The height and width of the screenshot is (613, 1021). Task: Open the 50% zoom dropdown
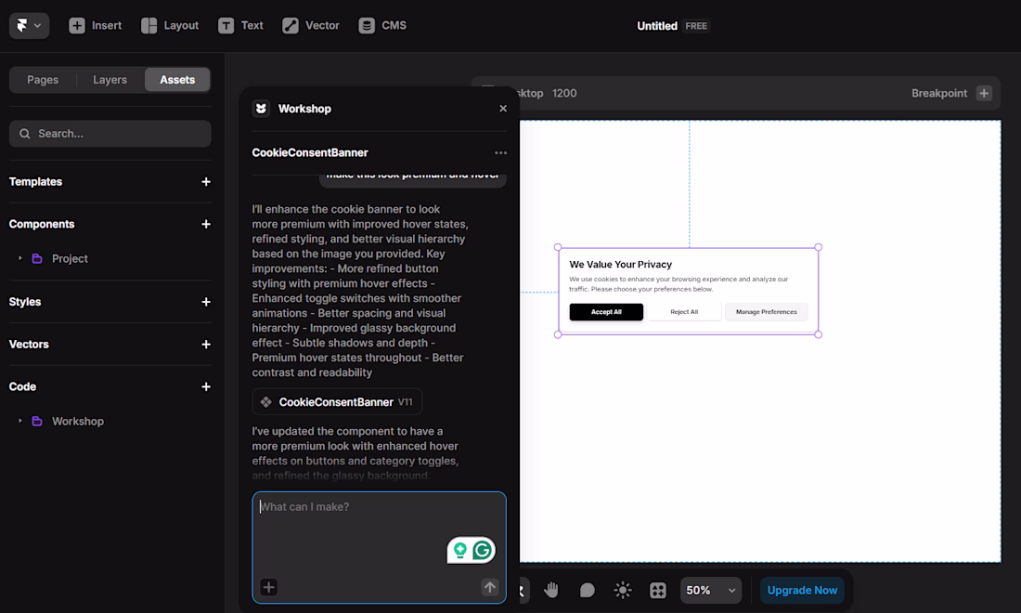[x=710, y=590]
